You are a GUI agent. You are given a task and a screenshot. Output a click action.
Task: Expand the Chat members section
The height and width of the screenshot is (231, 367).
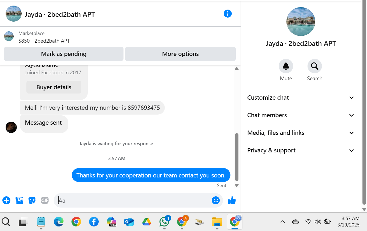[301, 115]
